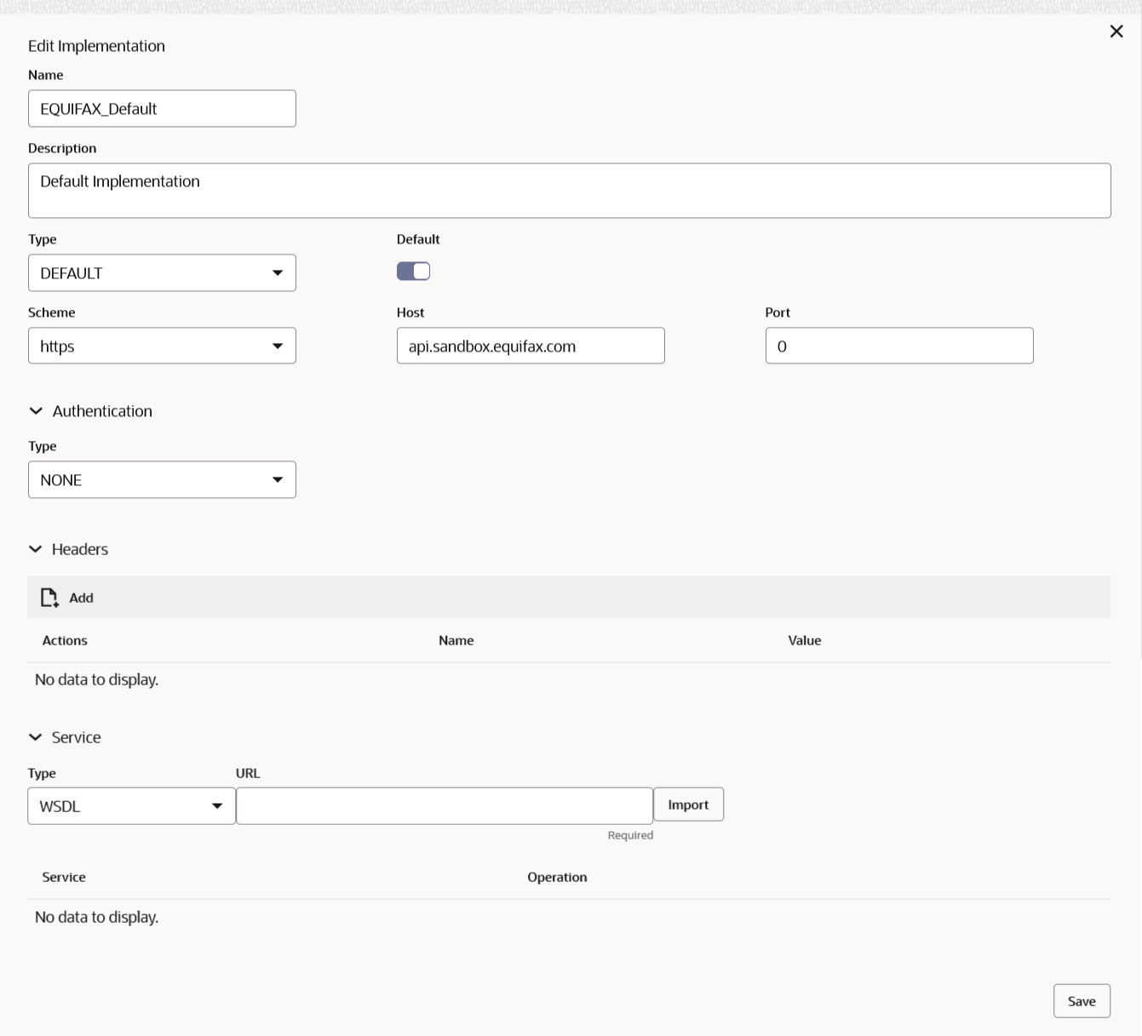Click into the Name field EQUIFAX_Default
1142x1036 pixels.
pyautogui.click(x=162, y=109)
